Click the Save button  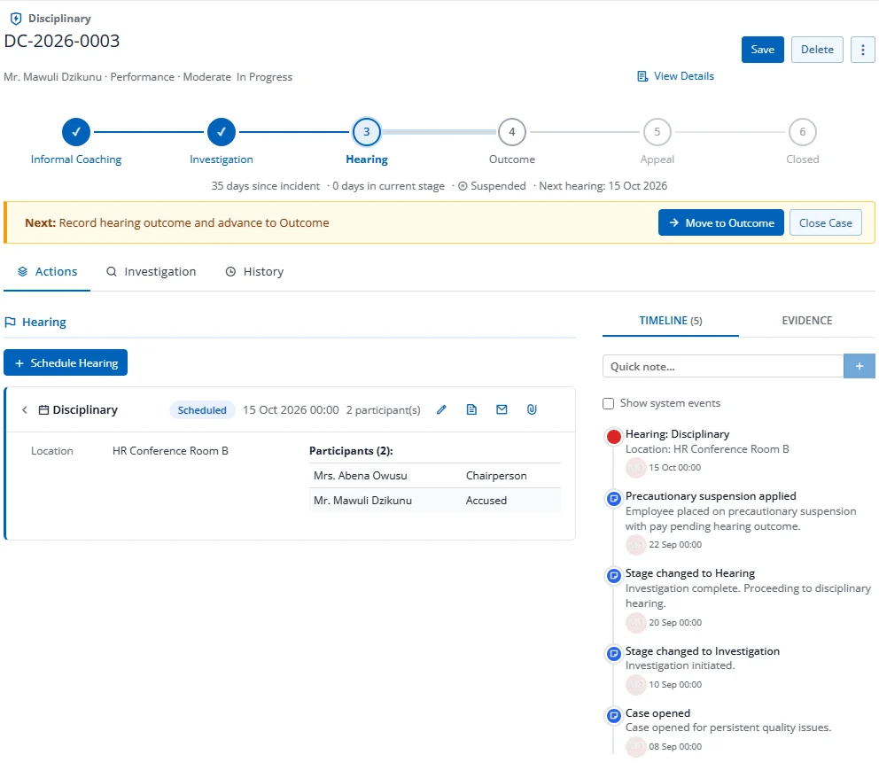[x=762, y=50]
